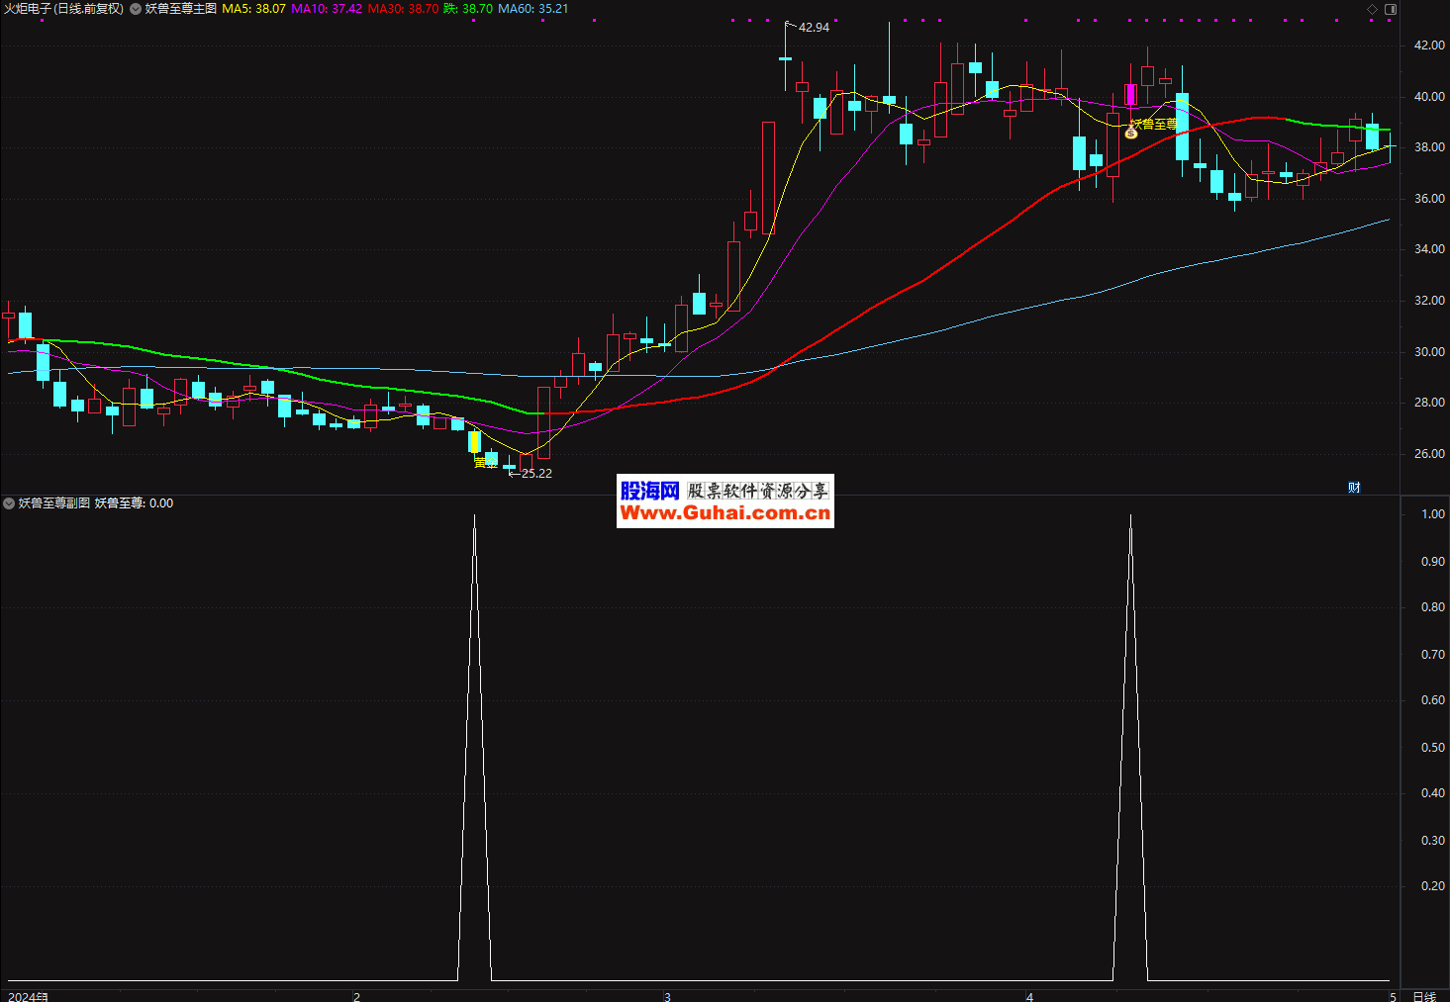Click month 2 on the time axis
Image resolution: width=1450 pixels, height=1002 pixels.
pos(357,996)
